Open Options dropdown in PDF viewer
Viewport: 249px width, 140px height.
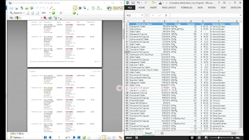click(x=17, y=137)
